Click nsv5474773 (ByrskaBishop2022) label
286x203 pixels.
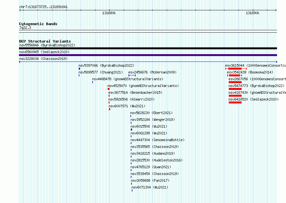point(256,86)
